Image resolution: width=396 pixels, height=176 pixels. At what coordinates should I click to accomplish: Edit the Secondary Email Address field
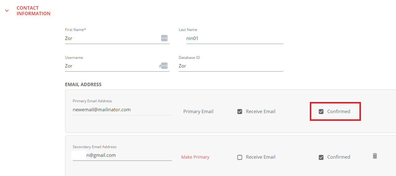tap(122, 155)
